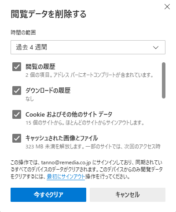Click the 2 個の項目 description under 閲覧の履歴
The width and height of the screenshot is (176, 212).
(89, 75)
